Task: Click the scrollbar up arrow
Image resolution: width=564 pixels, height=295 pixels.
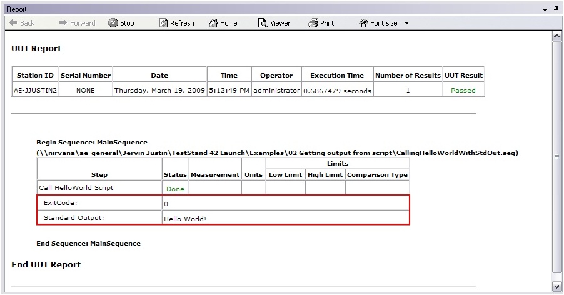Action: pos(557,37)
